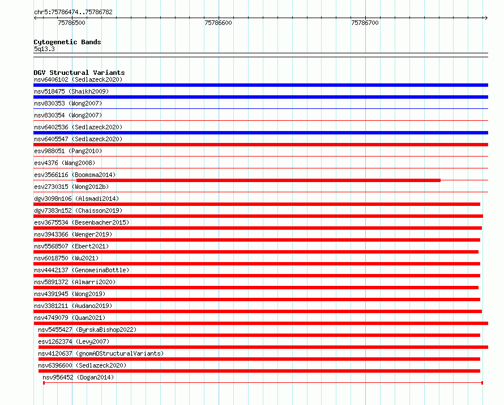This screenshot has height=405, width=504.
Task: Click the right arrowhead of the ruler
Action: pyautogui.click(x=486, y=18)
